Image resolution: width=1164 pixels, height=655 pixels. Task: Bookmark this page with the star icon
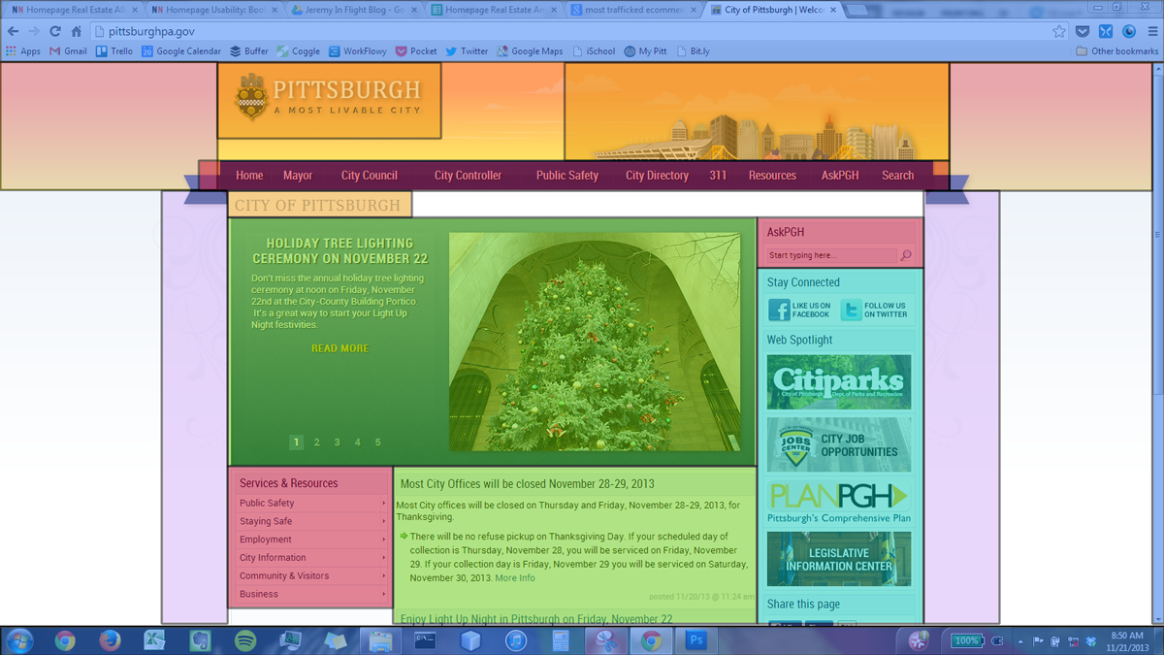coord(1059,31)
